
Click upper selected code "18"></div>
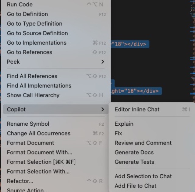(x=130, y=44)
